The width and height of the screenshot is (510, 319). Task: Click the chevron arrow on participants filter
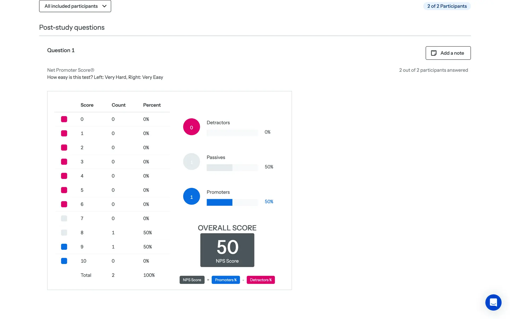pos(104,6)
